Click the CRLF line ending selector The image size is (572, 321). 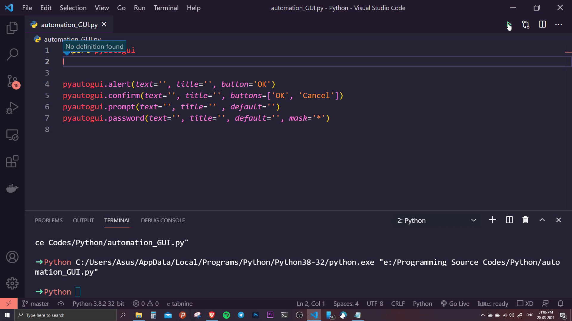398,303
